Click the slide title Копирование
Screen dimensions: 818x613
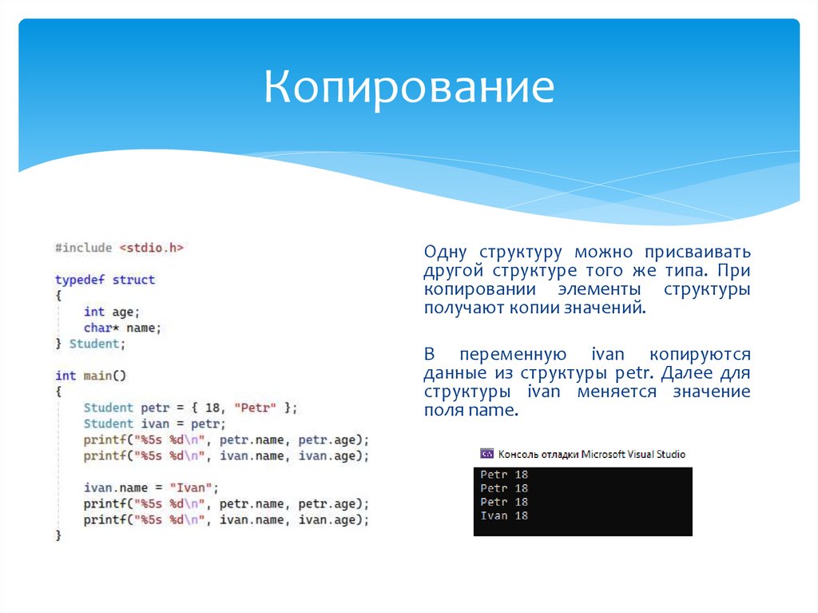(408, 90)
